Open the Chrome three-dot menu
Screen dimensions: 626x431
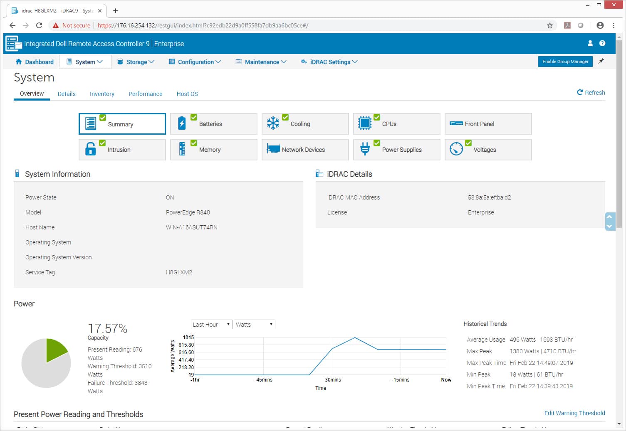(x=614, y=25)
